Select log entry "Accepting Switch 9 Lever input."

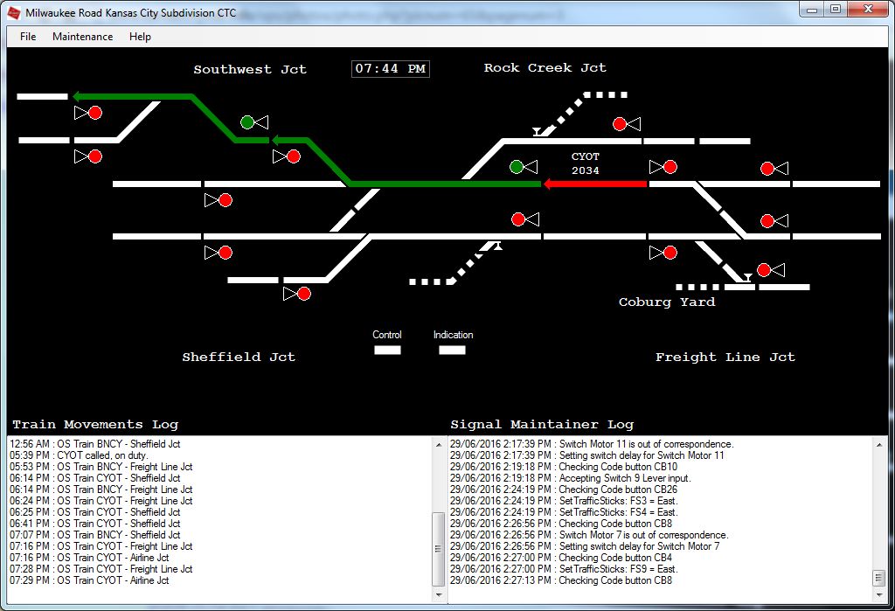(570, 478)
